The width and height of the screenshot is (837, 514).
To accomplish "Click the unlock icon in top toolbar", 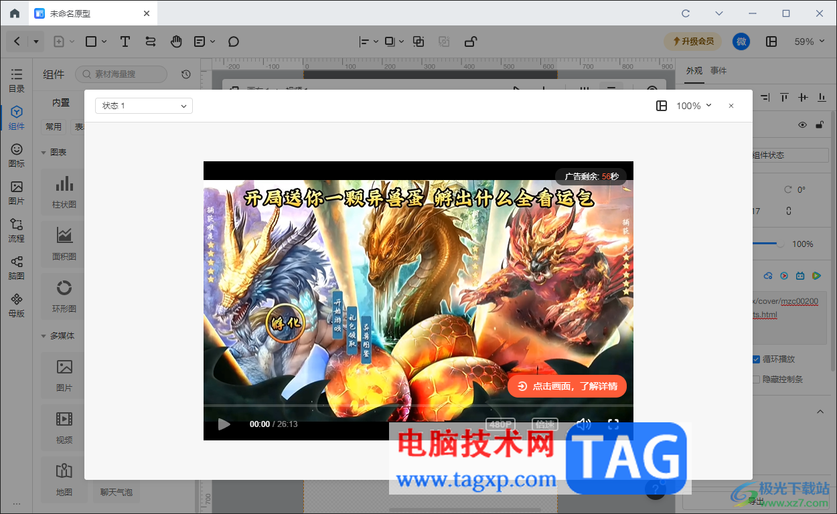I will click(471, 41).
